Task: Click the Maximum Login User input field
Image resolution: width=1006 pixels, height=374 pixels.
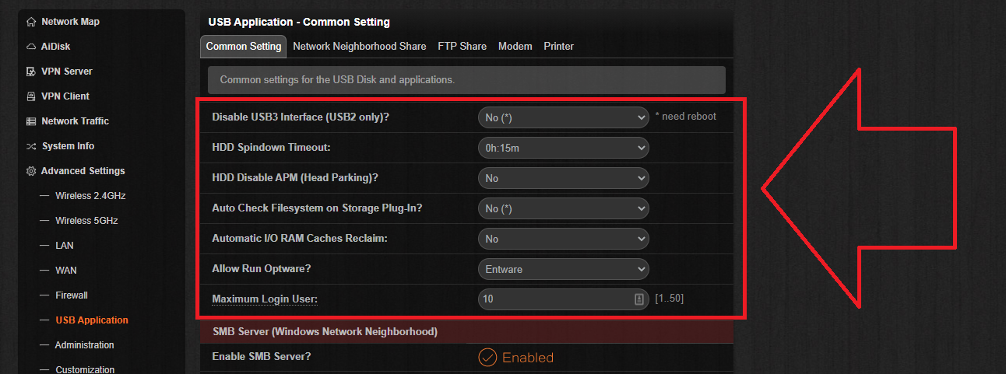Action: click(x=563, y=299)
